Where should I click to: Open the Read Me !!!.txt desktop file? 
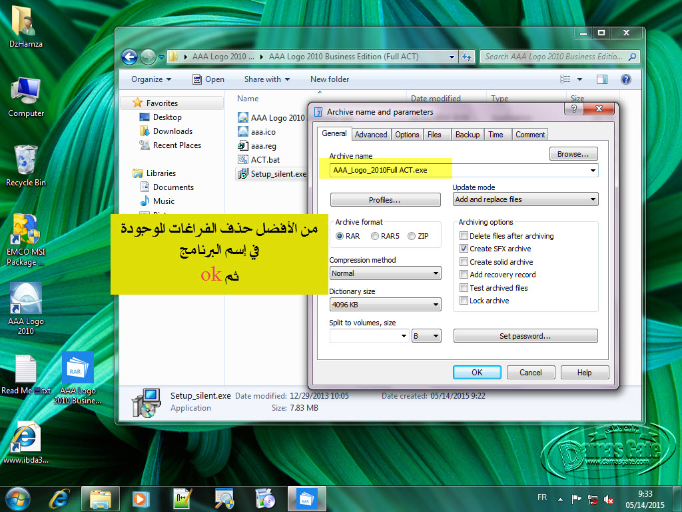click(26, 375)
